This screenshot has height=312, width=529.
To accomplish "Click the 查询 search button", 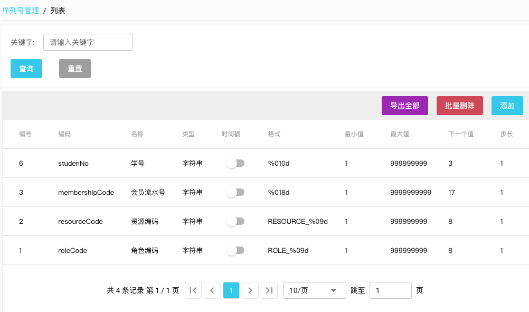I will 26,69.
